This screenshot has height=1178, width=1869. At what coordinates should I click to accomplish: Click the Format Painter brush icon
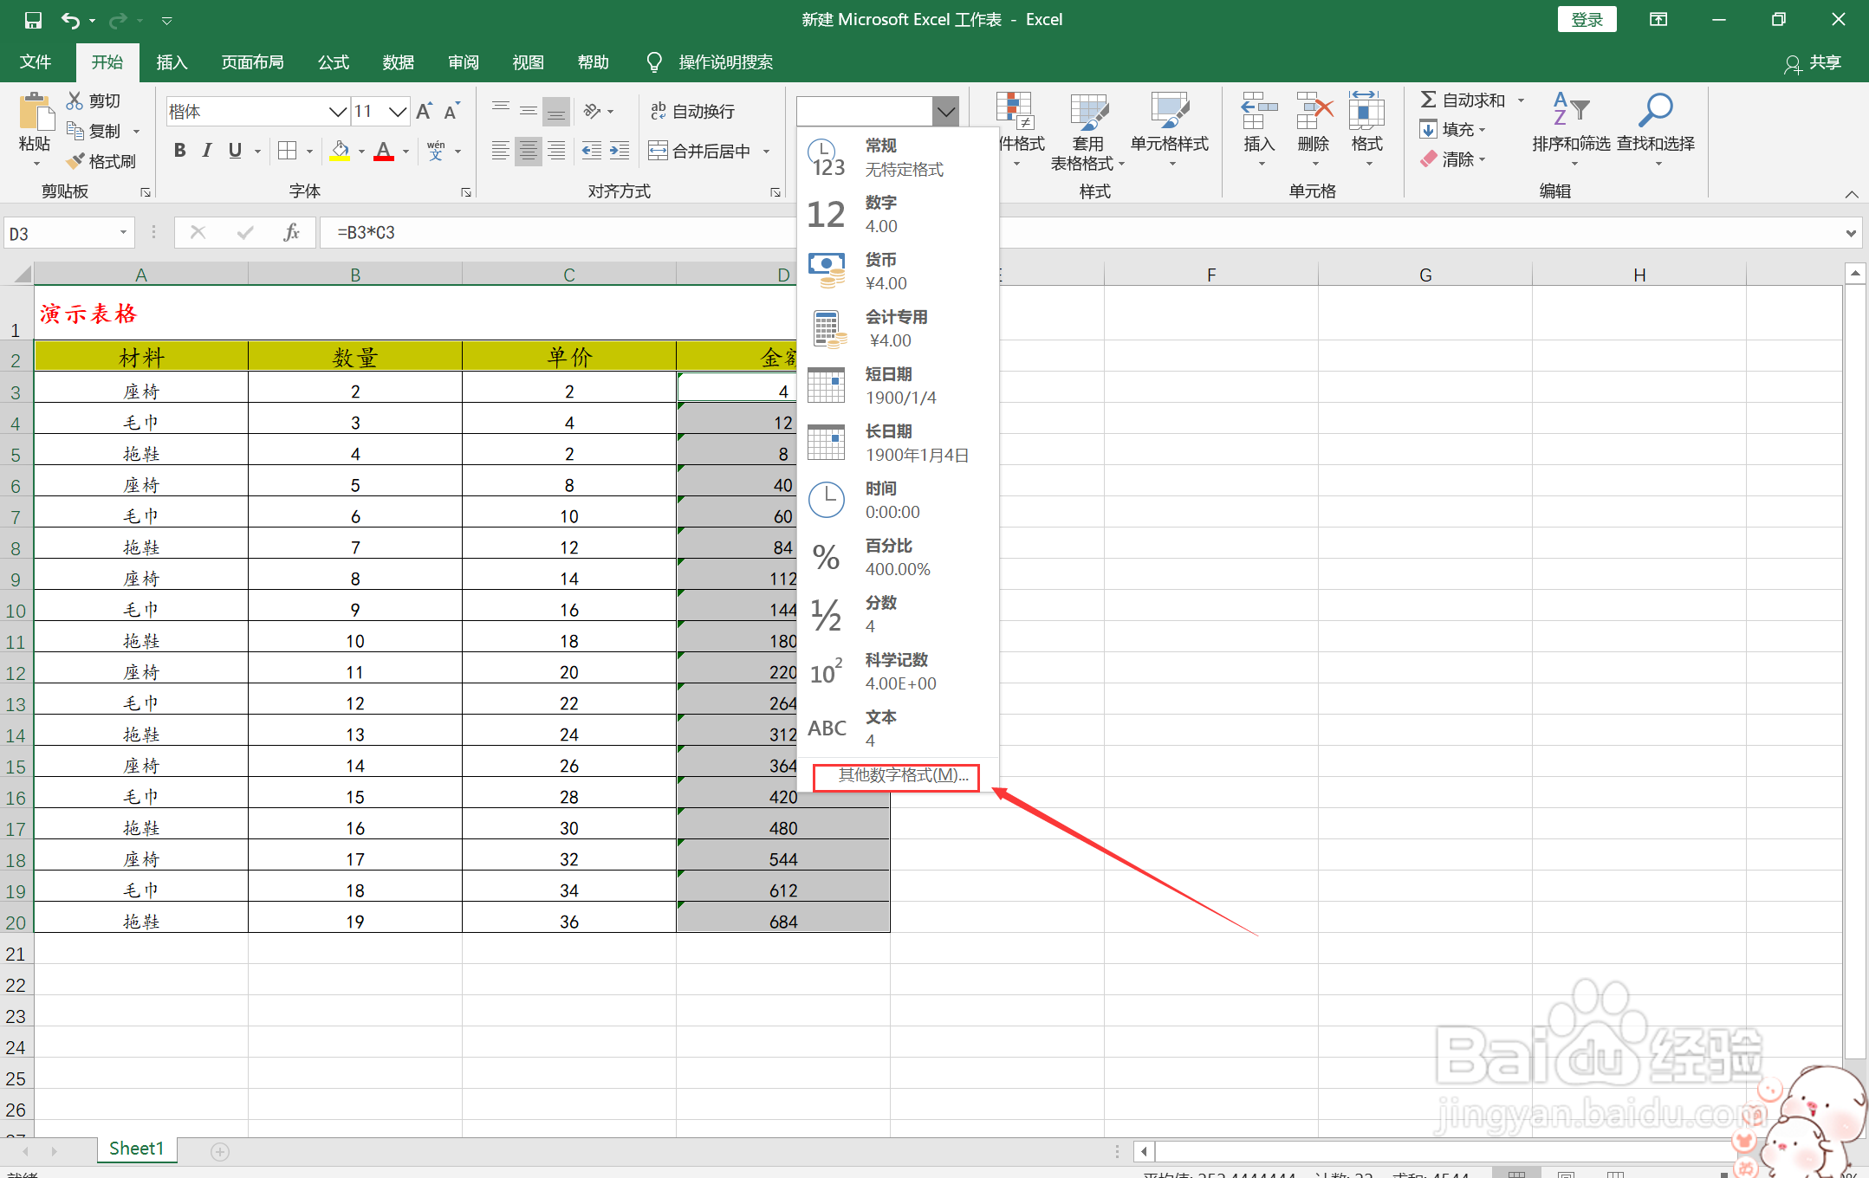pyautogui.click(x=77, y=161)
